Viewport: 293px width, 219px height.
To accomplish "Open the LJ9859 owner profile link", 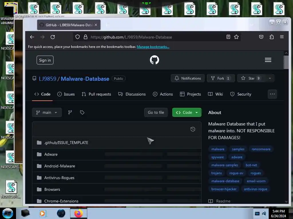I will coord(47,79).
